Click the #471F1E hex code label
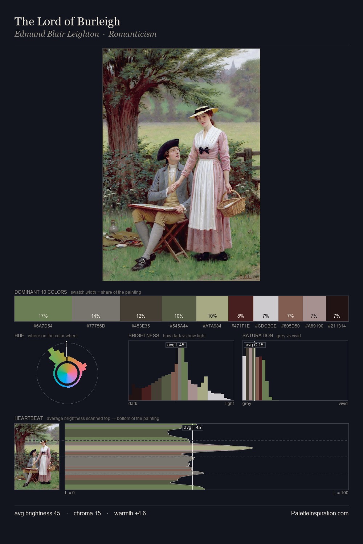Screen dimensions: 363x544 click(x=241, y=326)
